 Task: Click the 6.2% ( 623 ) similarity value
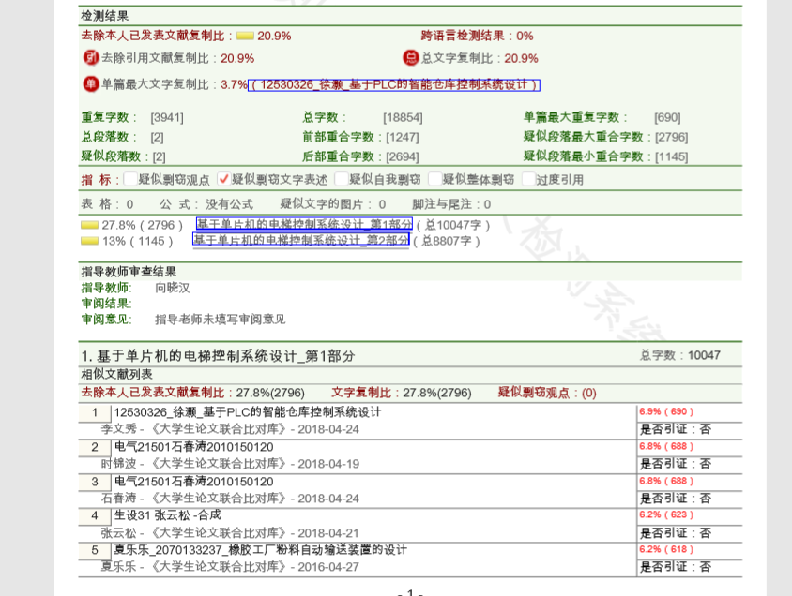point(666,514)
